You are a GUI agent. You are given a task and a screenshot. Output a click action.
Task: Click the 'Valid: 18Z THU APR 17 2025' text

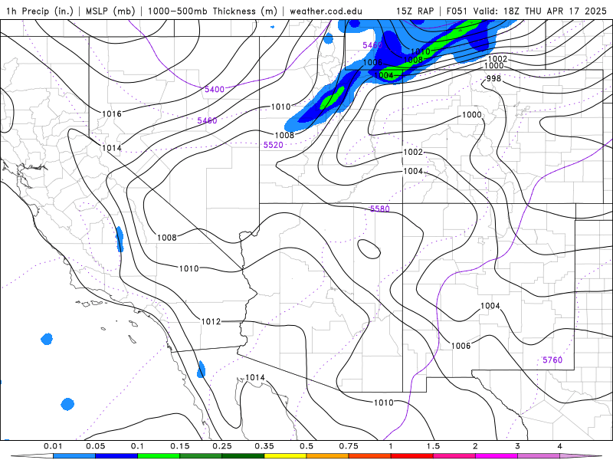[x=539, y=11]
